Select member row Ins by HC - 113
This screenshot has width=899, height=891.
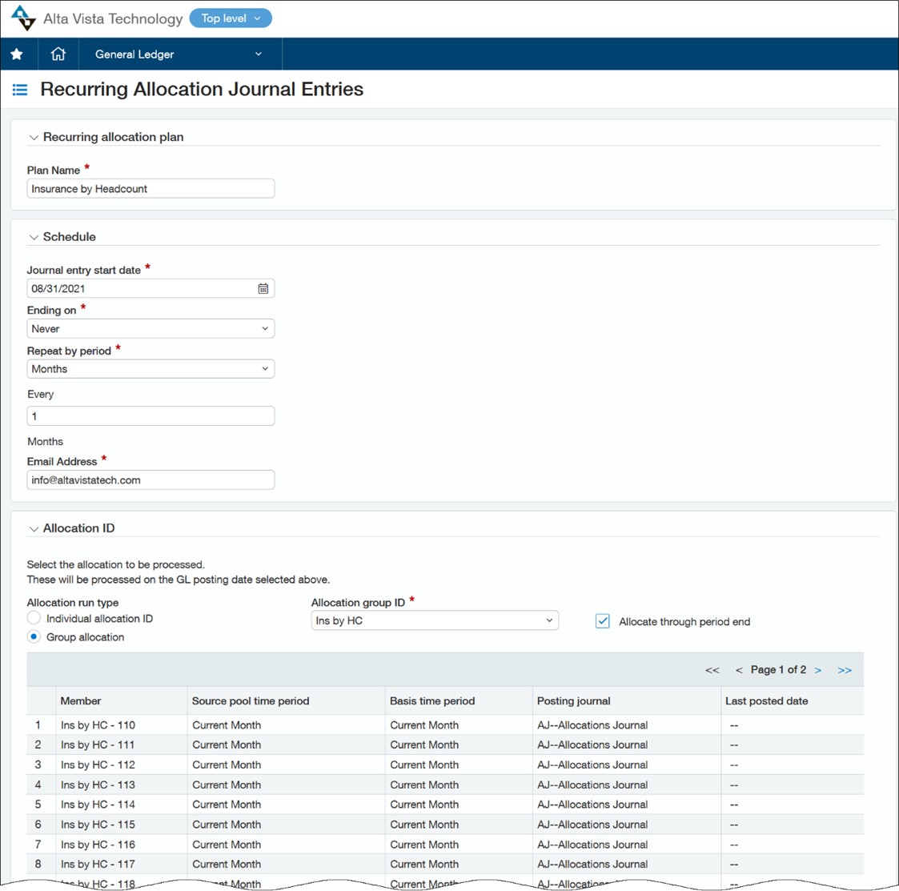pyautogui.click(x=445, y=785)
